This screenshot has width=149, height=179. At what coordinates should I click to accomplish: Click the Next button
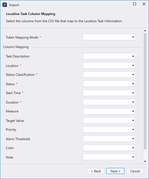[115, 171]
